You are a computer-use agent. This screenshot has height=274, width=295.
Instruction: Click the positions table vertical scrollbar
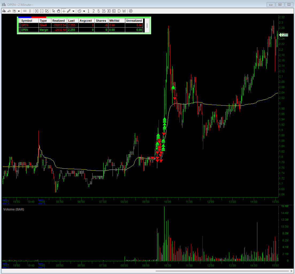tap(147, 25)
